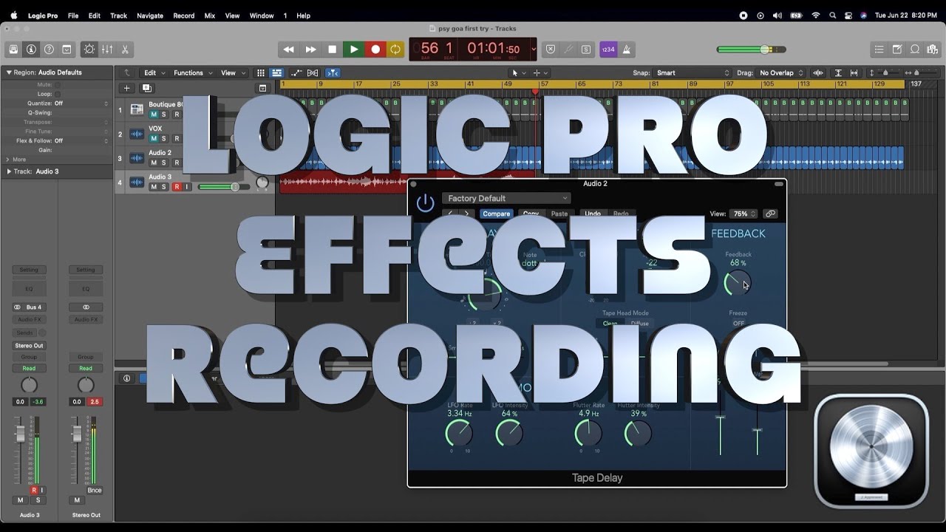Open the Media Browser button

(x=933, y=50)
